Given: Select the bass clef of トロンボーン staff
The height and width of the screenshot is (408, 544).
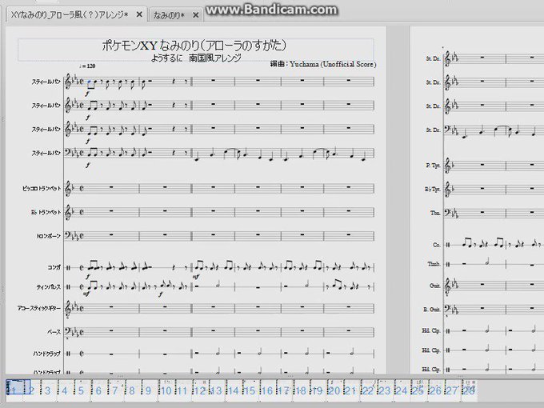Looking at the screenshot, I should click(69, 235).
